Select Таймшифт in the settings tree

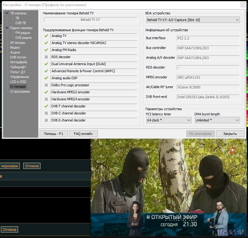pyautogui.click(x=18, y=67)
